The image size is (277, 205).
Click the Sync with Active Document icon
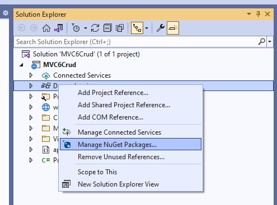pos(95,28)
